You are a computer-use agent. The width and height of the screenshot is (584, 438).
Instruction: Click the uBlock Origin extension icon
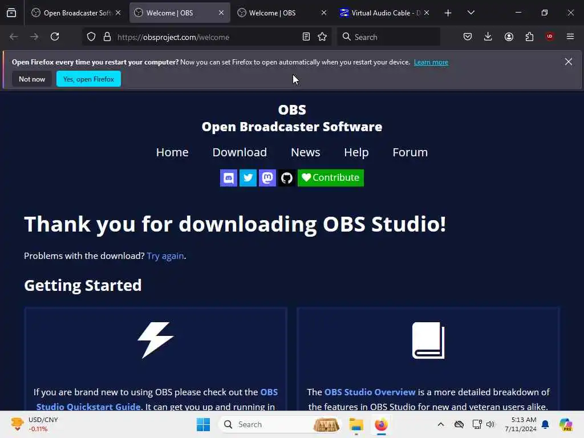coord(550,36)
